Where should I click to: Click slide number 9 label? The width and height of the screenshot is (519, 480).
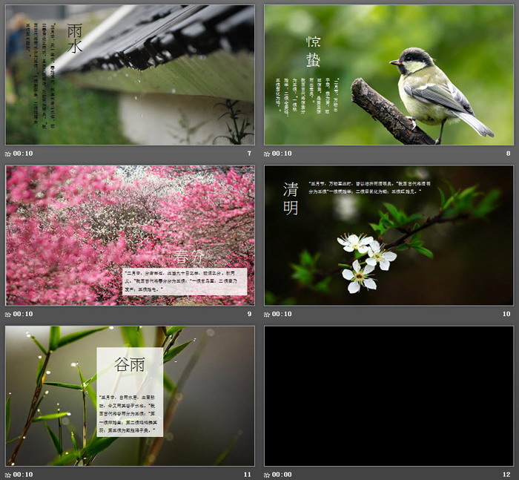pos(249,314)
